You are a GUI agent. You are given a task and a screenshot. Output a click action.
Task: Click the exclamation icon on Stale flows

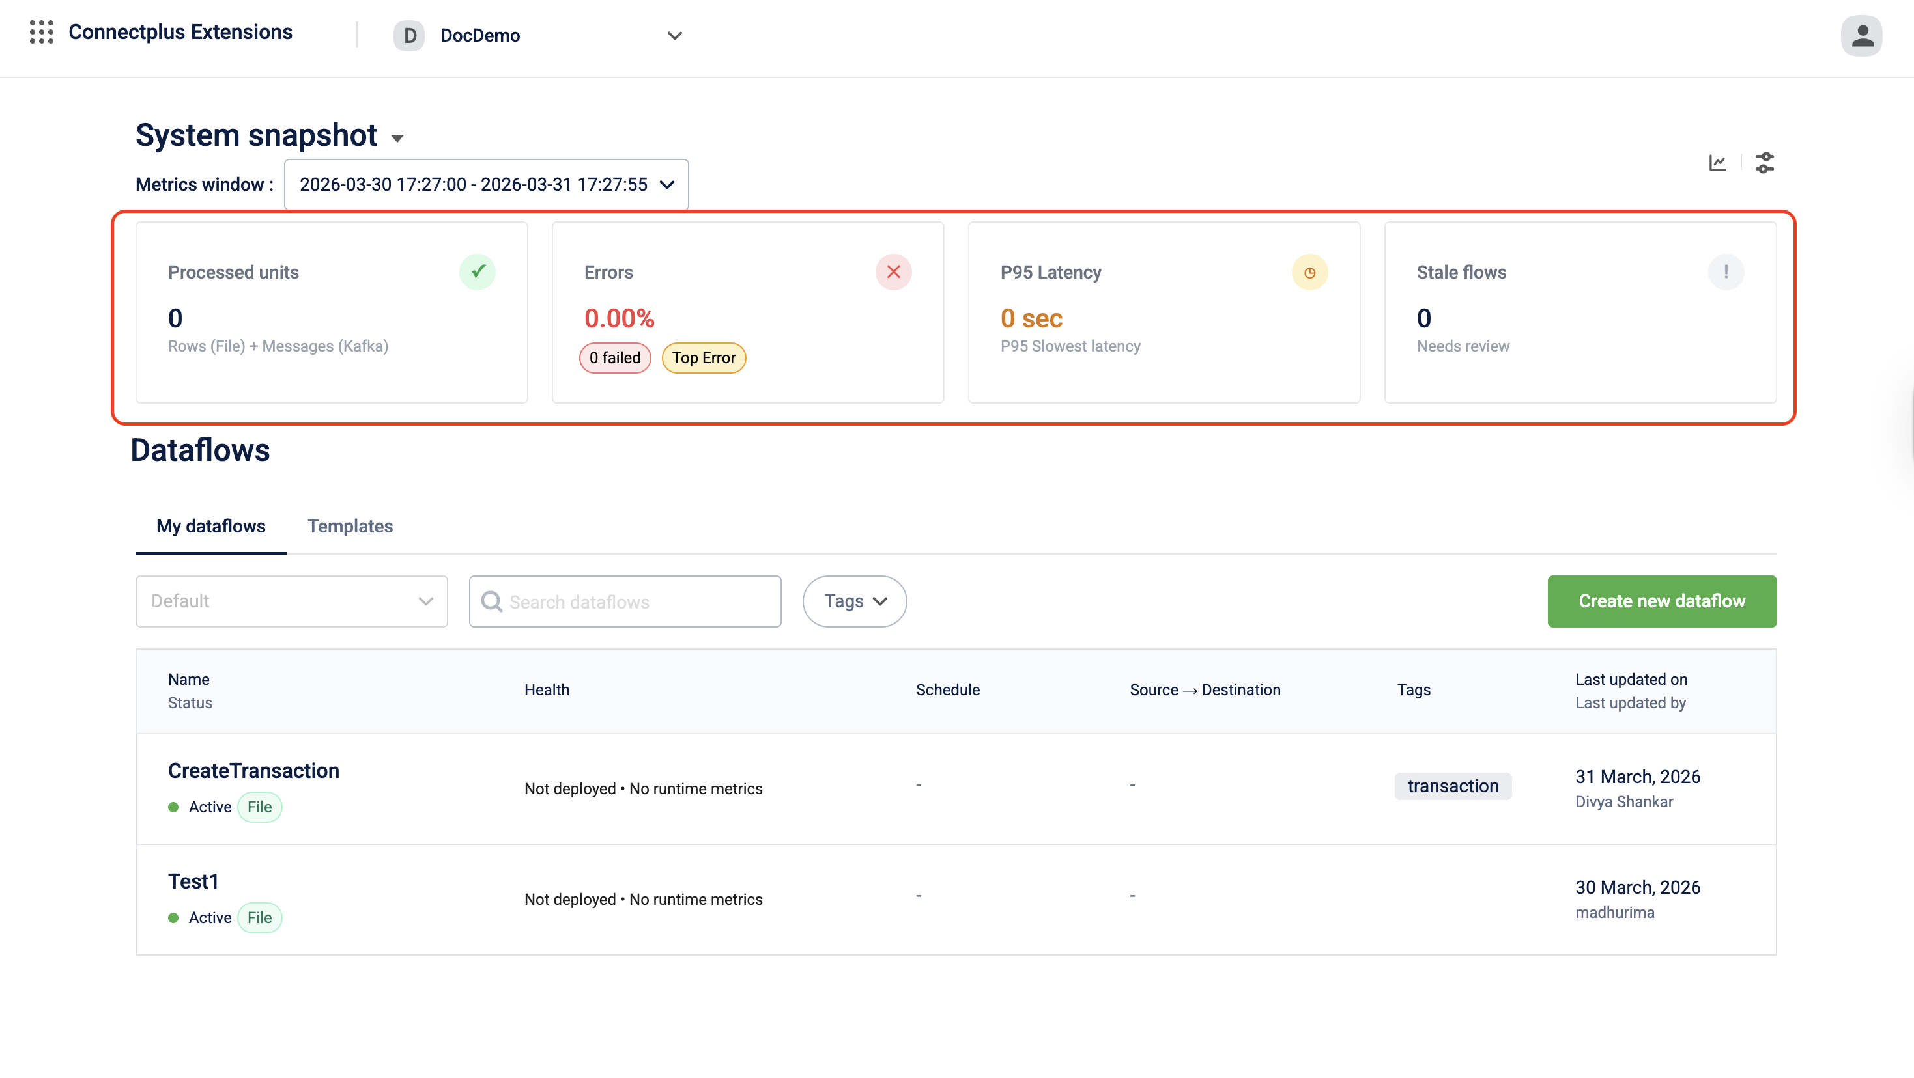tap(1725, 271)
